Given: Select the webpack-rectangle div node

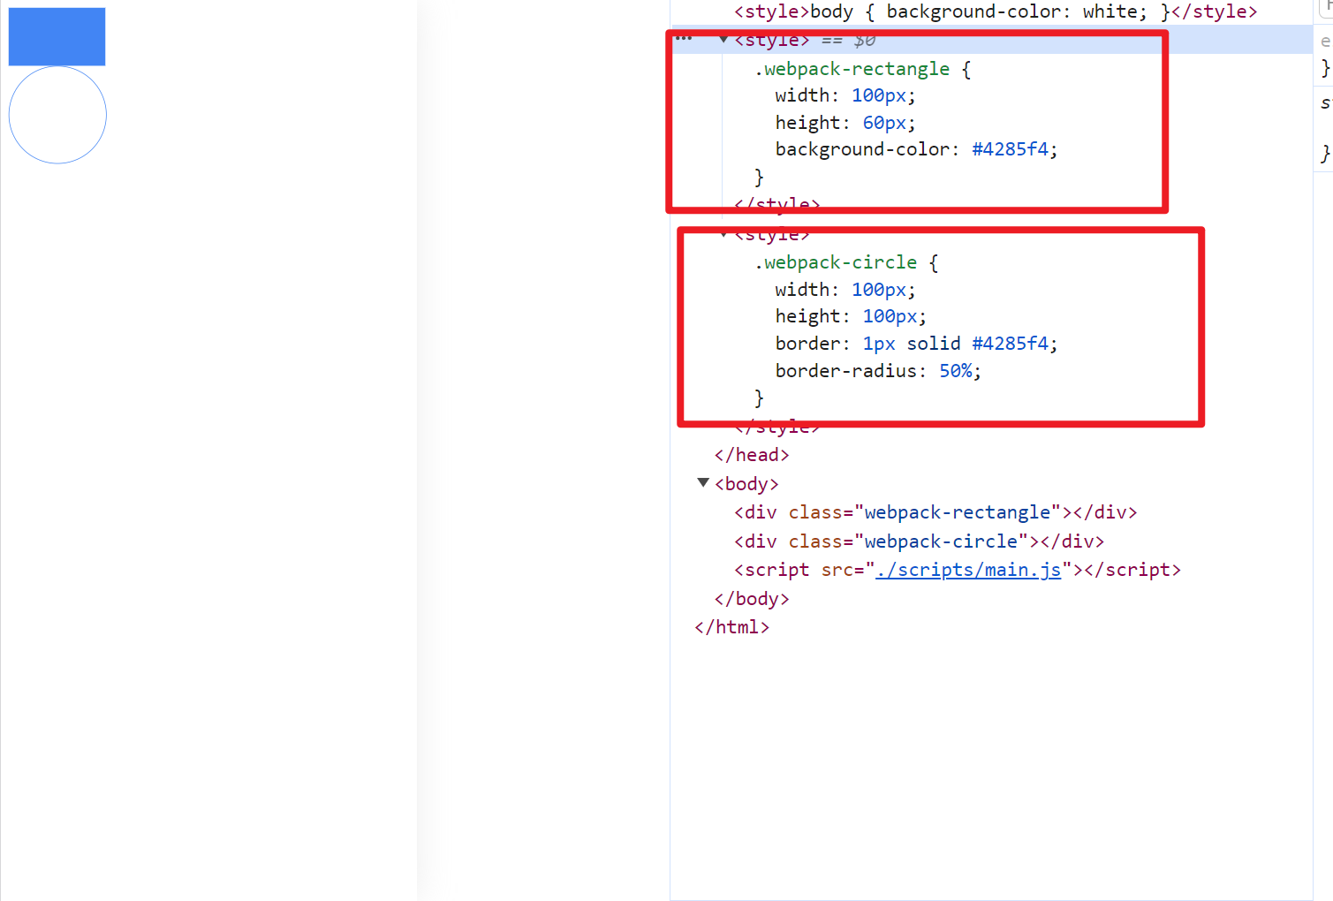Looking at the screenshot, I should click(935, 512).
